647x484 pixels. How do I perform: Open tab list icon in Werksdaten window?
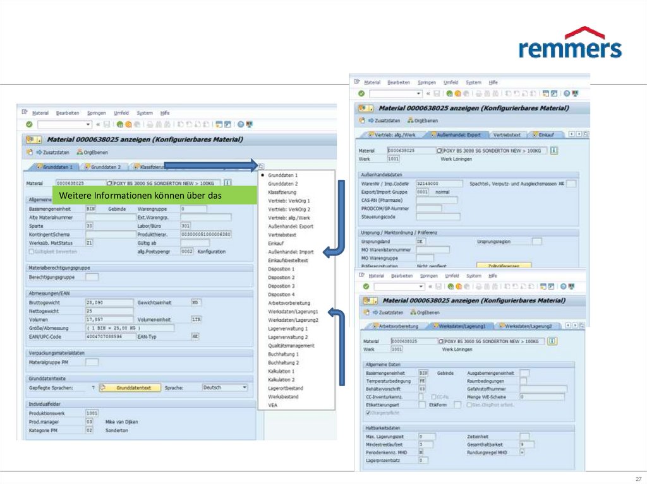582,325
